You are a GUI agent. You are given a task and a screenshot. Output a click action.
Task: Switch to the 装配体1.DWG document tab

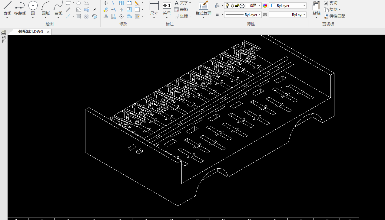(30, 32)
